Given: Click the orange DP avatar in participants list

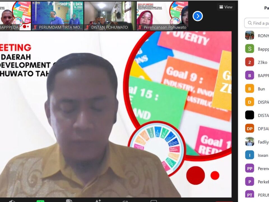Looking at the screenshot, I should pyautogui.click(x=249, y=128).
